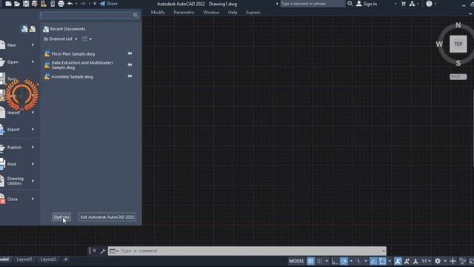Viewport: 474px width, 267px height.
Task: Select Export in the application menu
Action: (14, 130)
